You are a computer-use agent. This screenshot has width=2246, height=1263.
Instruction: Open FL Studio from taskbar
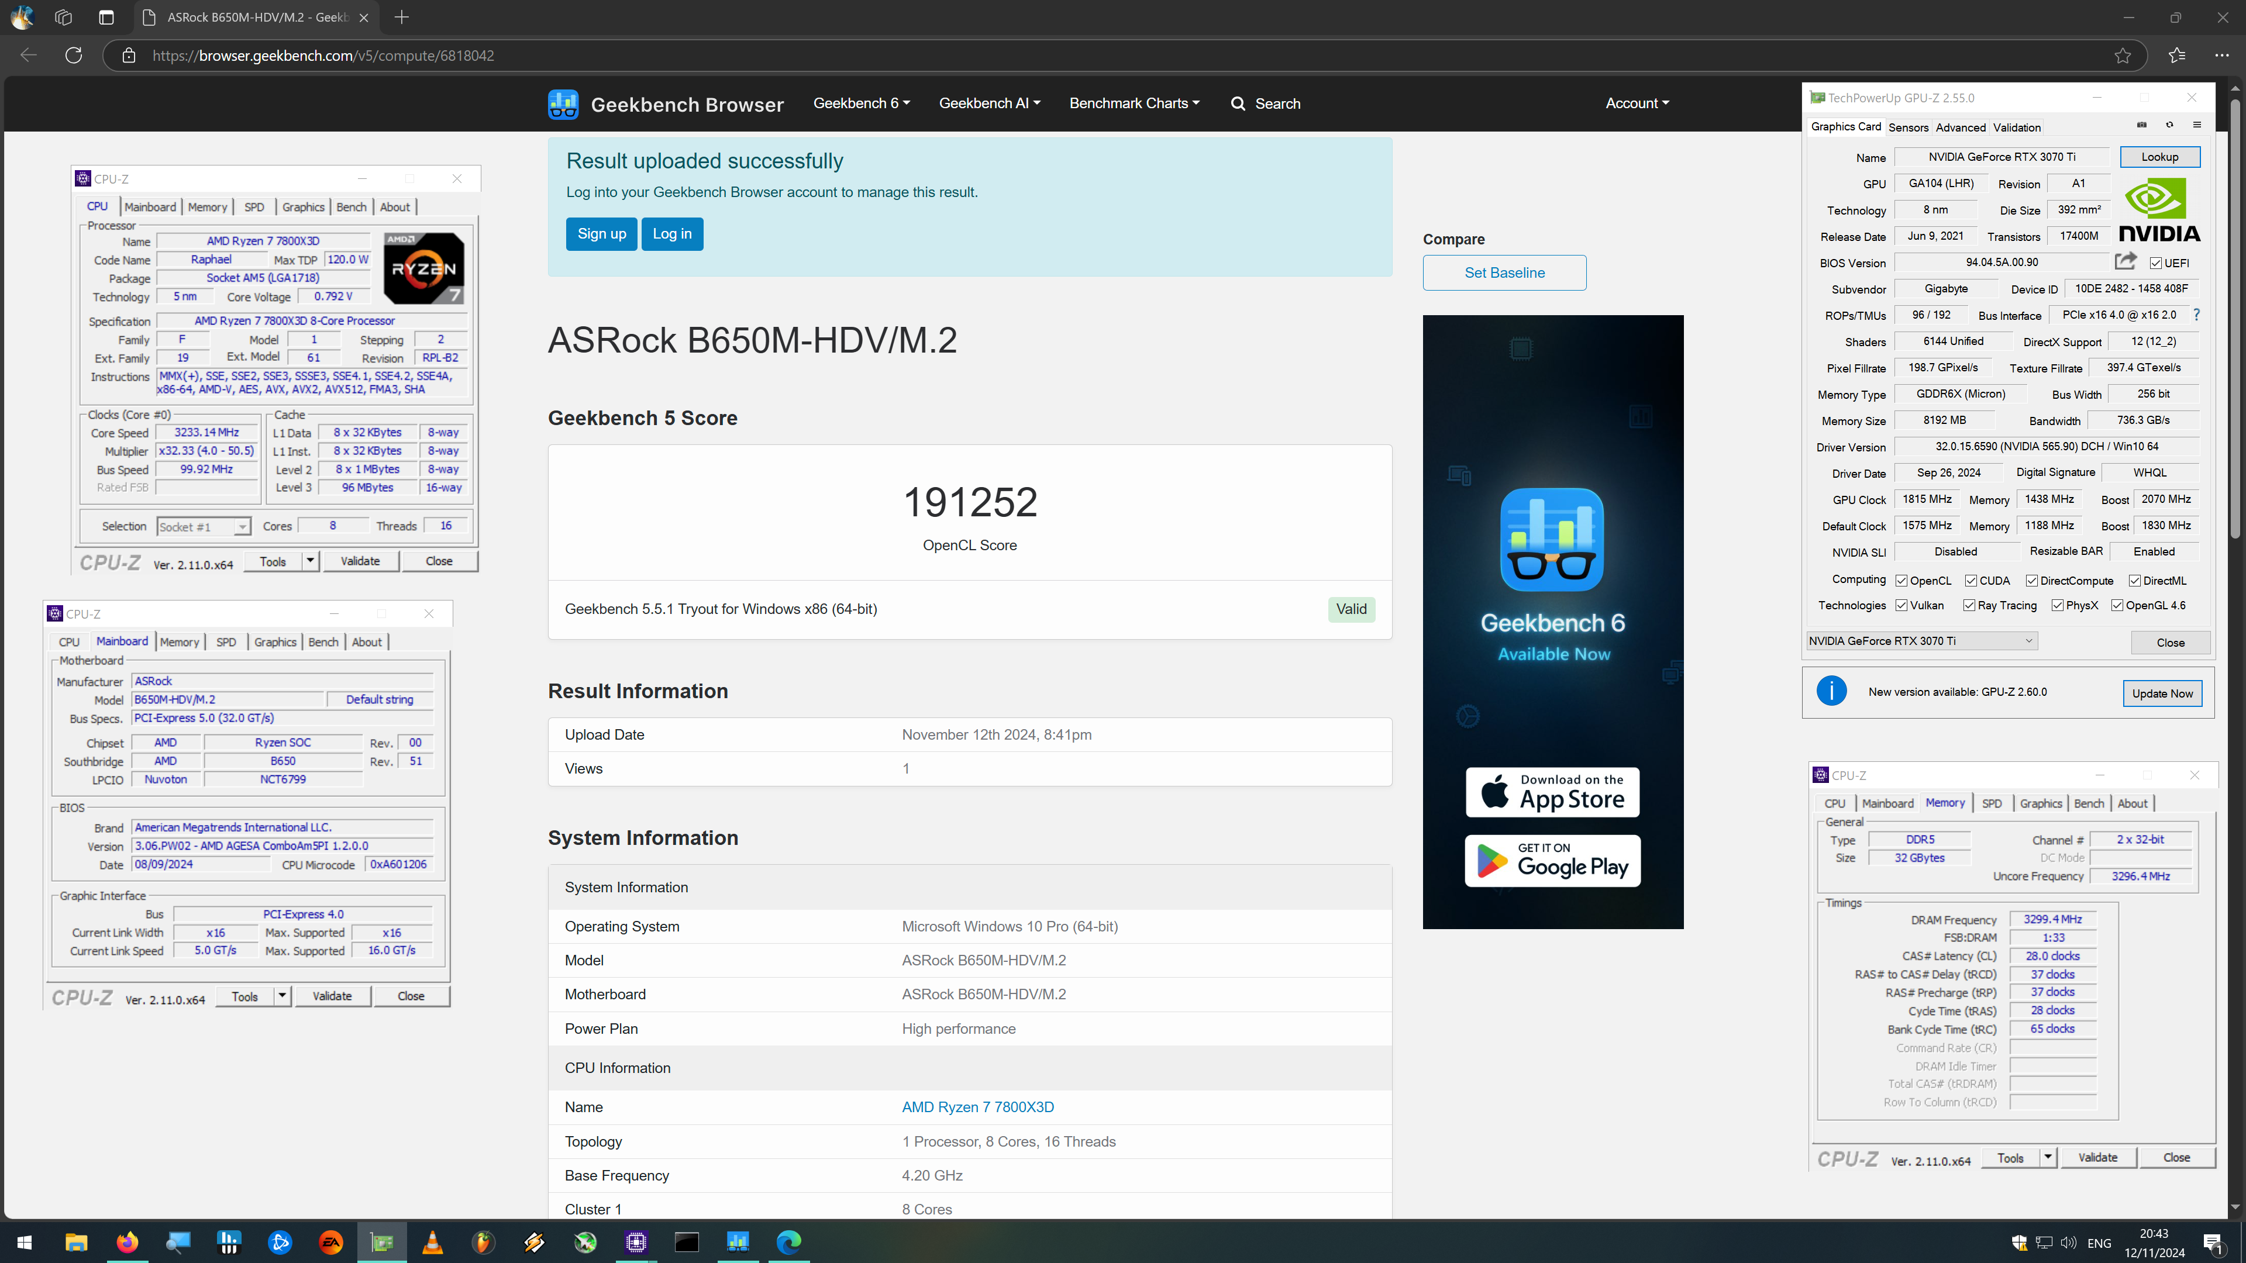click(x=483, y=1242)
